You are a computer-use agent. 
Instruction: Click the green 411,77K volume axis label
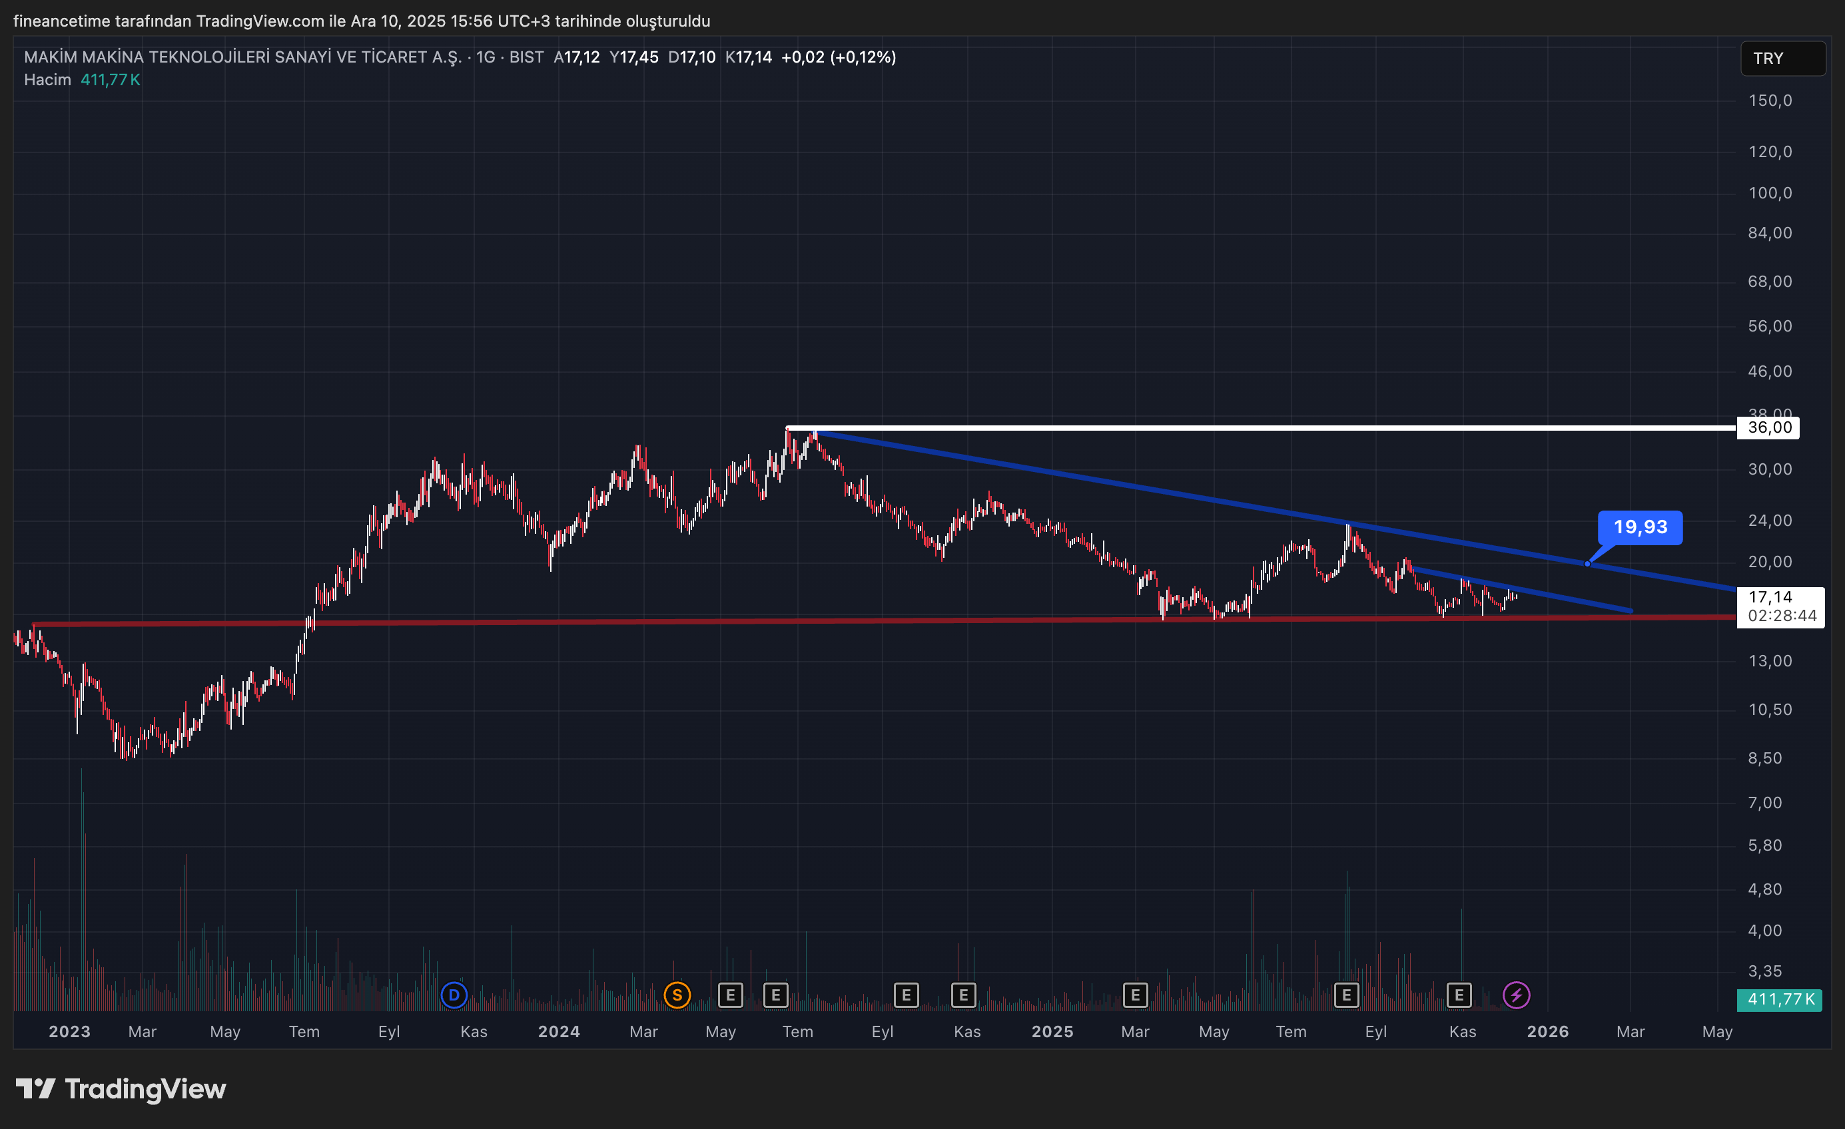tap(1779, 1000)
